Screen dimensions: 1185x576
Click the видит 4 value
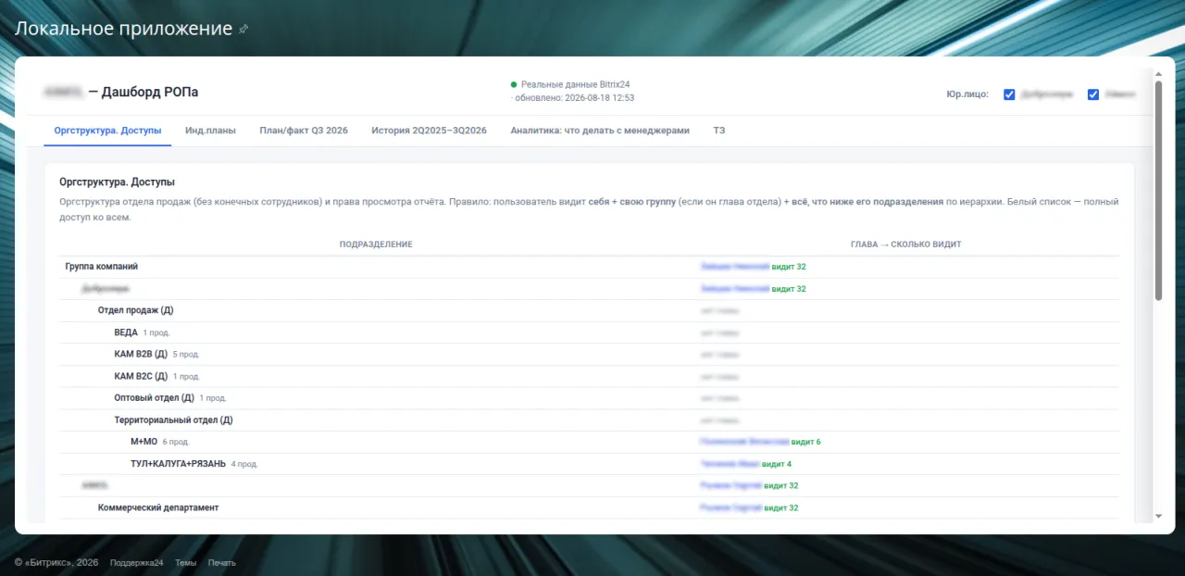coord(777,464)
